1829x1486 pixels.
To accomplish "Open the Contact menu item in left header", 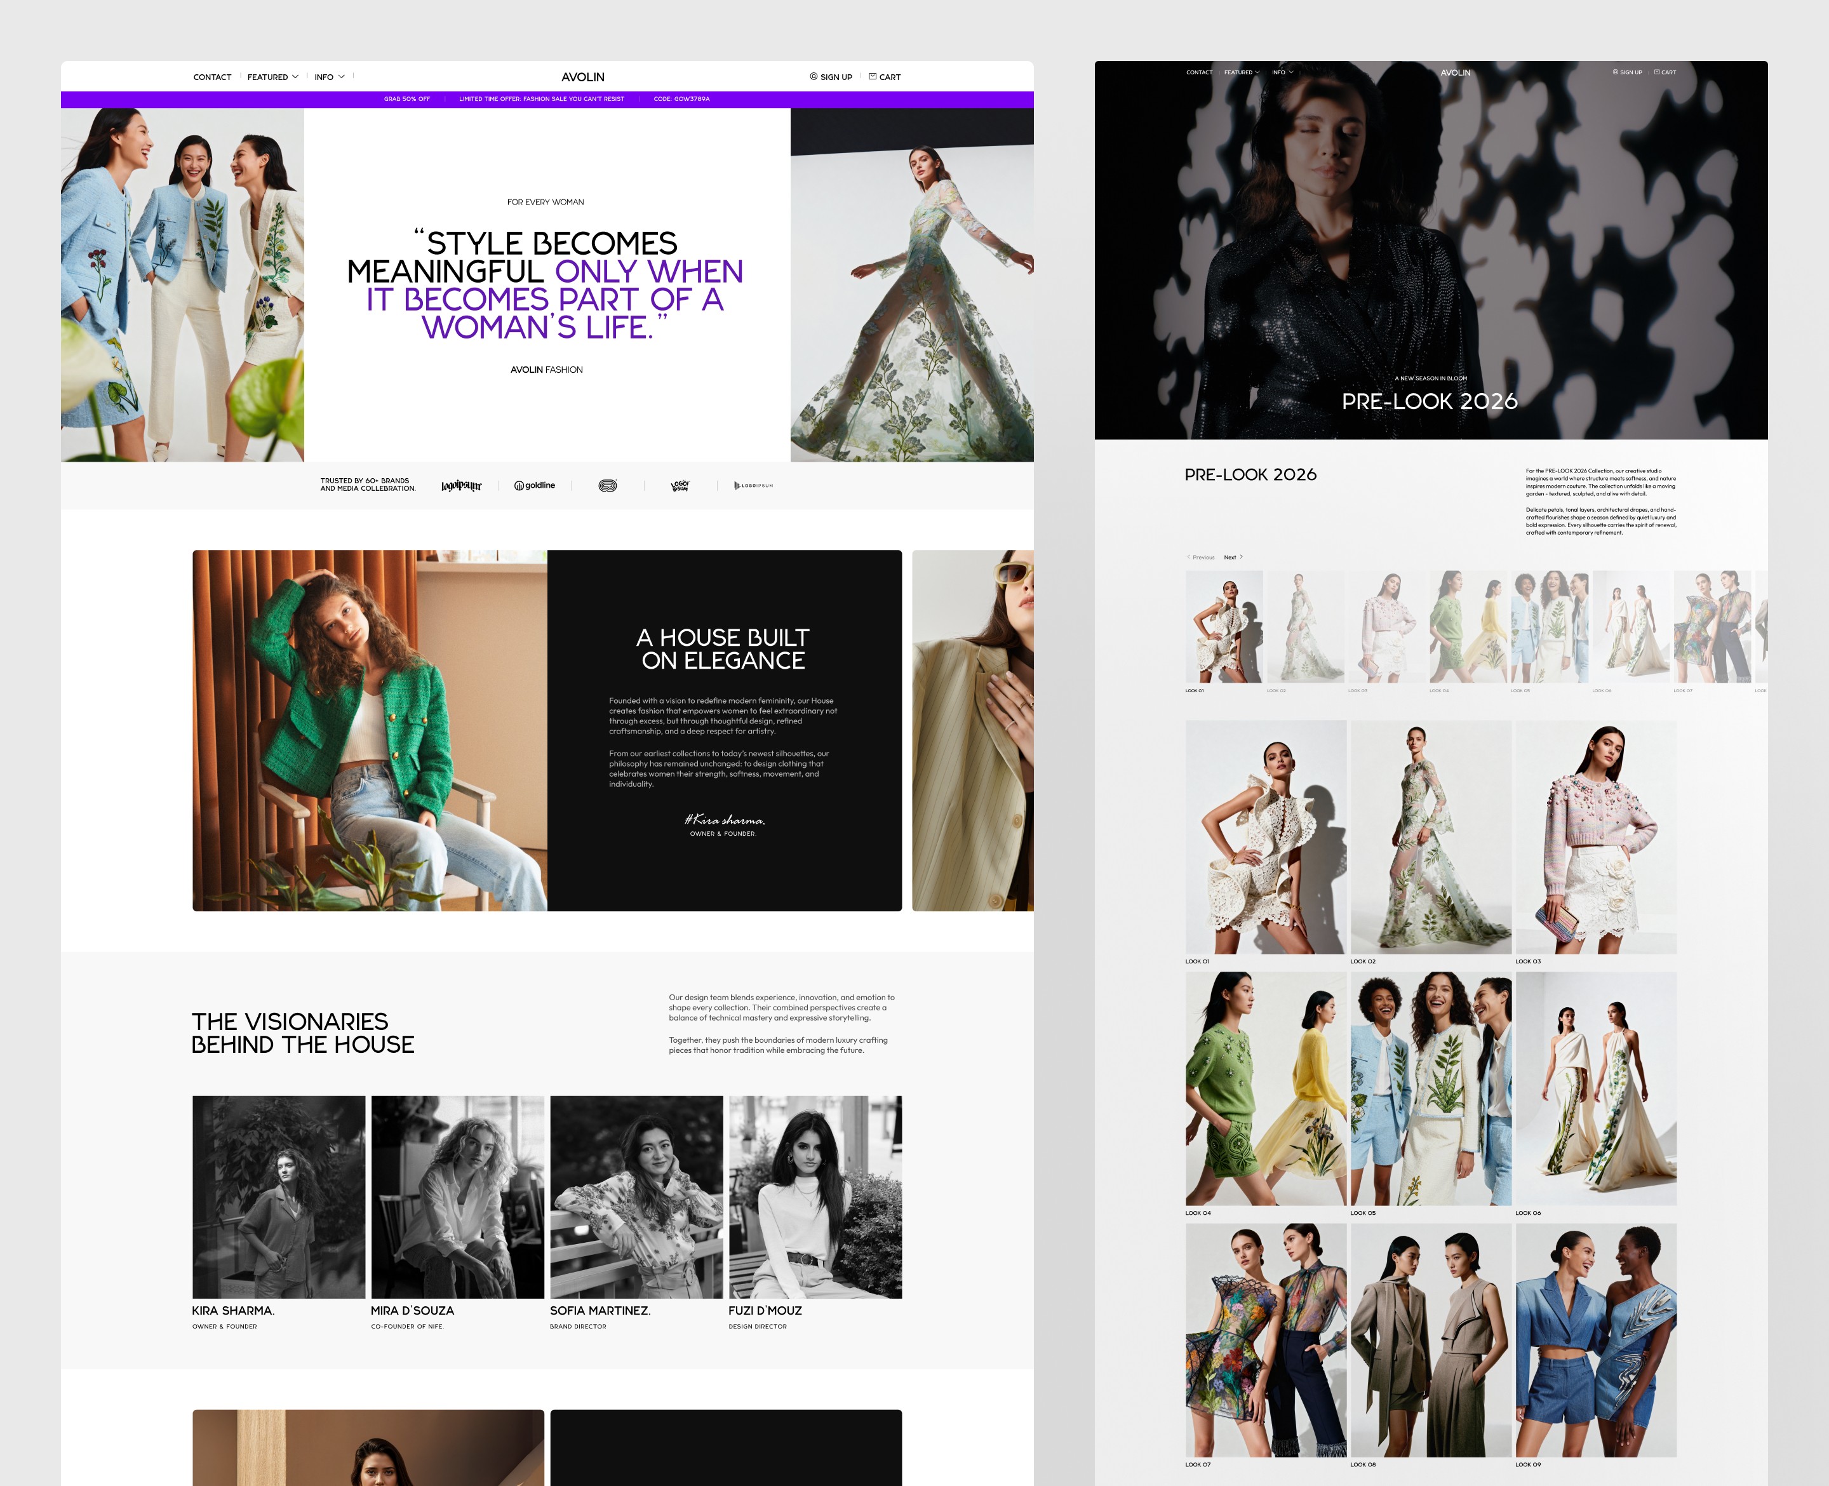I will (212, 77).
